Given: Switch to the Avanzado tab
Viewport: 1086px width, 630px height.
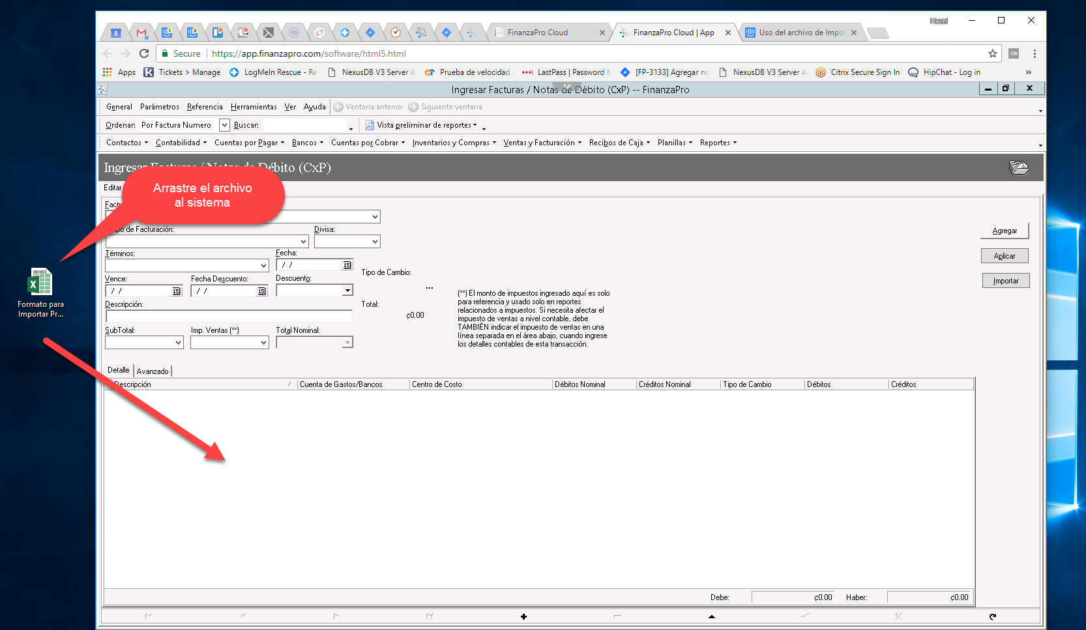Looking at the screenshot, I should (153, 371).
